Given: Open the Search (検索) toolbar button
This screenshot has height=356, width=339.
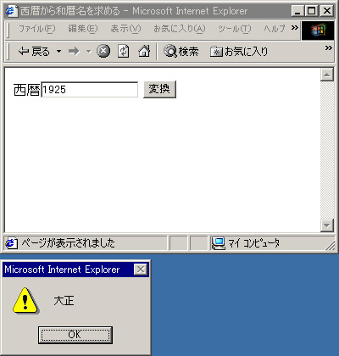Looking at the screenshot, I should (181, 52).
